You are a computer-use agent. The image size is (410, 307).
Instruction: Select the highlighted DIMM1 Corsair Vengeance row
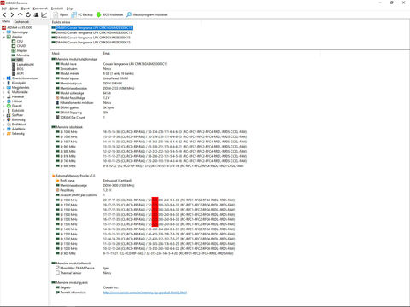pyautogui.click(x=92, y=28)
